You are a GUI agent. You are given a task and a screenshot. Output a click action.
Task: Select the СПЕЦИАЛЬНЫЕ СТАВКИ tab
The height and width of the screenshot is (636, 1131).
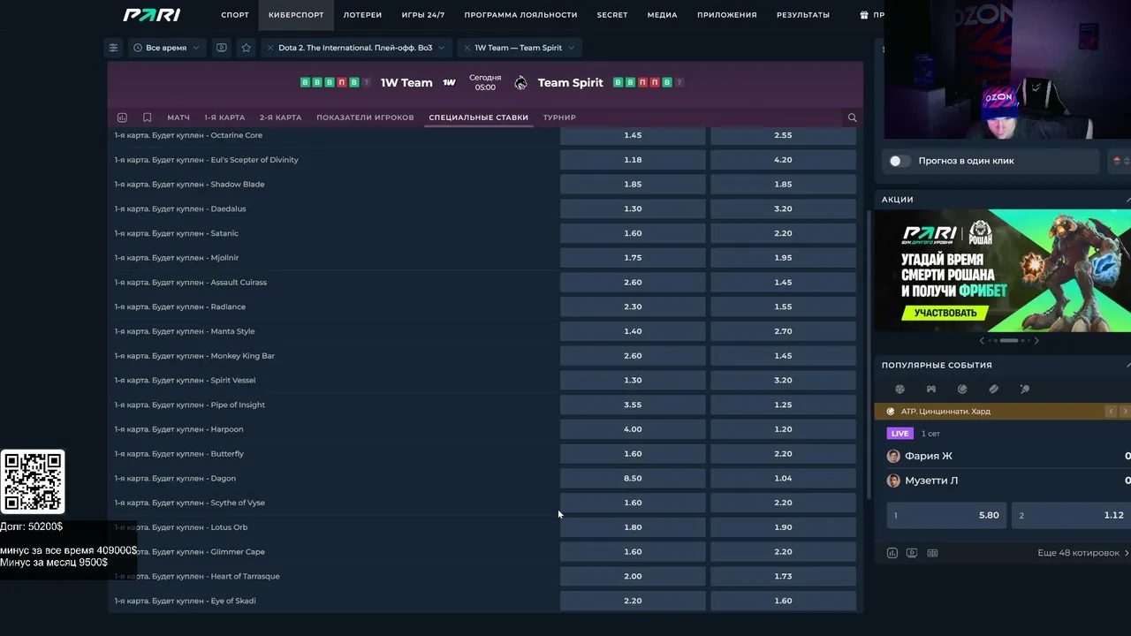coord(478,117)
